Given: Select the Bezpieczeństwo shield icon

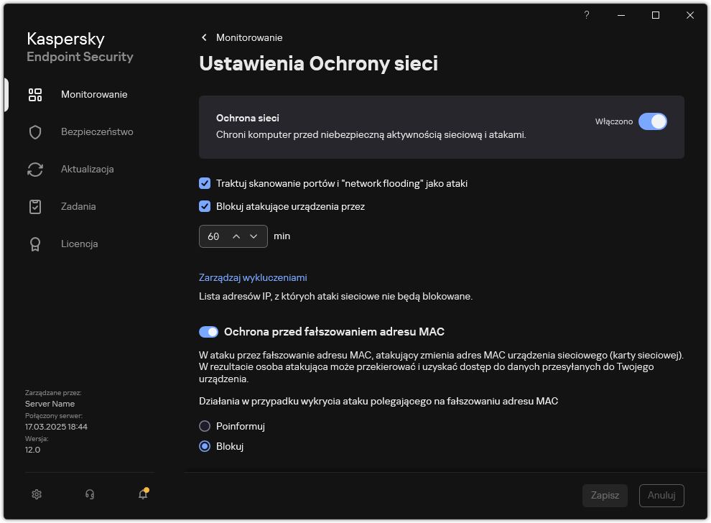Looking at the screenshot, I should 35,131.
